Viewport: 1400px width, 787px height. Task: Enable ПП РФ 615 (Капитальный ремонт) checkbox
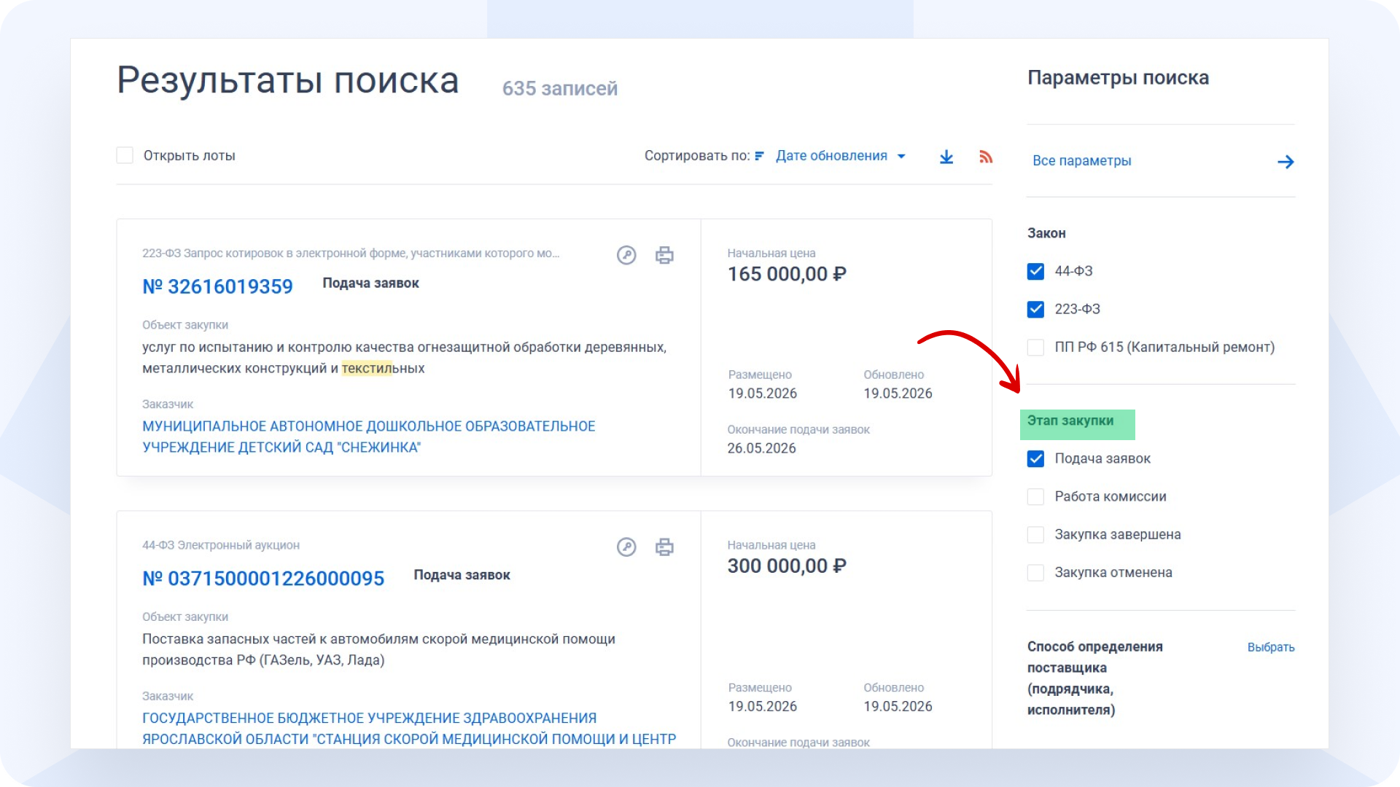pos(1035,348)
